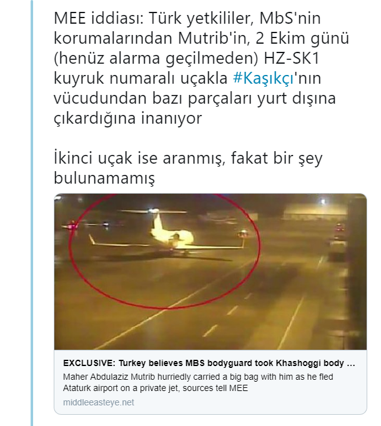Click the bright light at photo top right
The height and width of the screenshot is (426, 381).
tap(323, 202)
